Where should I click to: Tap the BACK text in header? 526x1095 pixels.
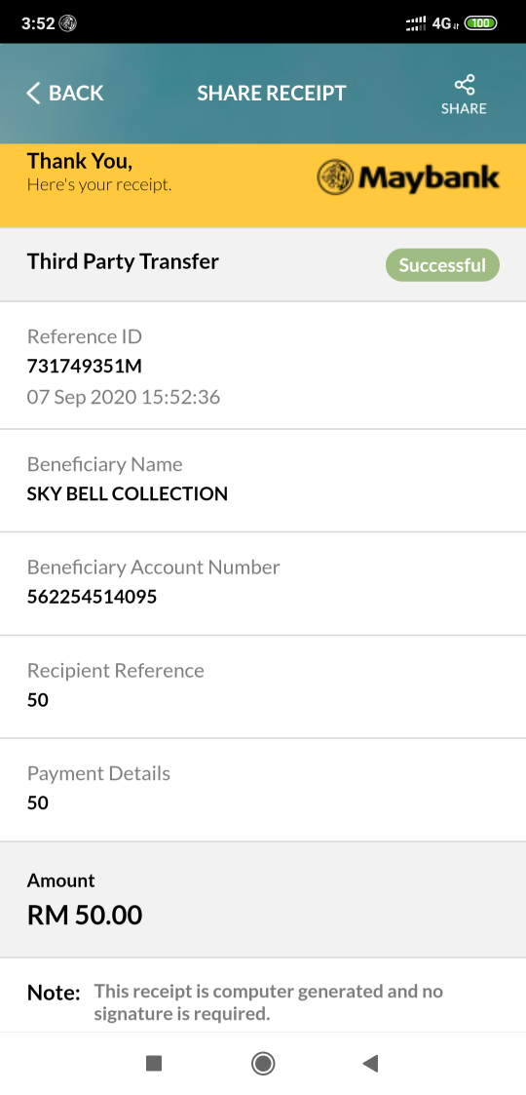tap(76, 93)
